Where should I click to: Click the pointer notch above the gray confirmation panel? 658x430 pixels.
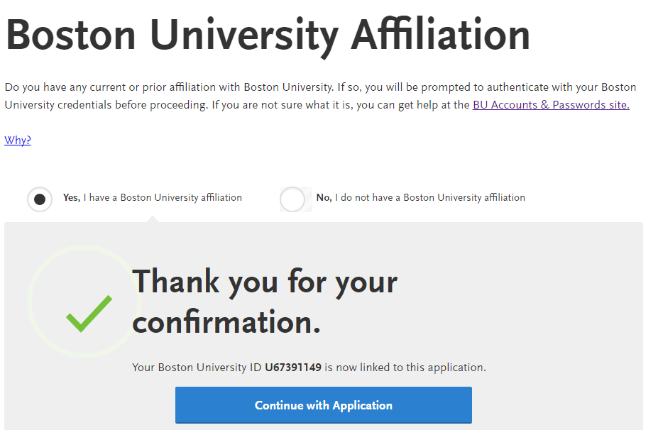pos(153,219)
